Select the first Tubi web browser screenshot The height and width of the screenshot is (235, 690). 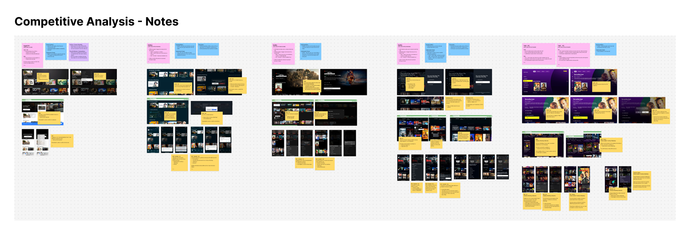pos(543,144)
